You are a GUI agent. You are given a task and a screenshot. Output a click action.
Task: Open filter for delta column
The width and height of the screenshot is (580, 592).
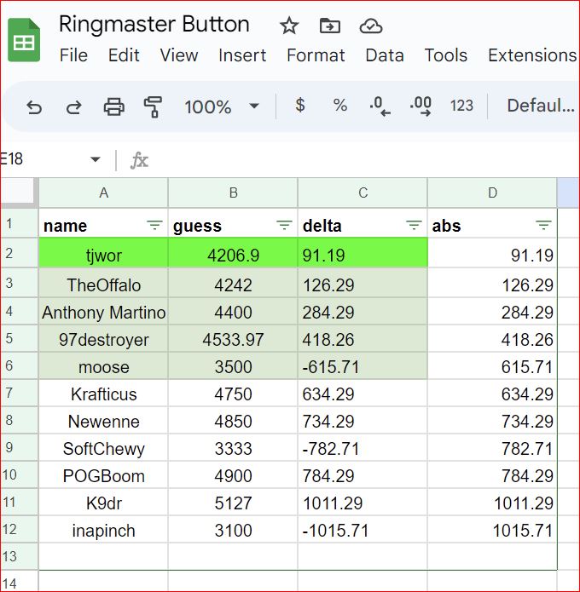point(414,226)
